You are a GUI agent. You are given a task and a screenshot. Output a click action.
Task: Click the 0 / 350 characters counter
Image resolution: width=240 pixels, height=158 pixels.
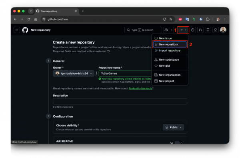pos(63,107)
